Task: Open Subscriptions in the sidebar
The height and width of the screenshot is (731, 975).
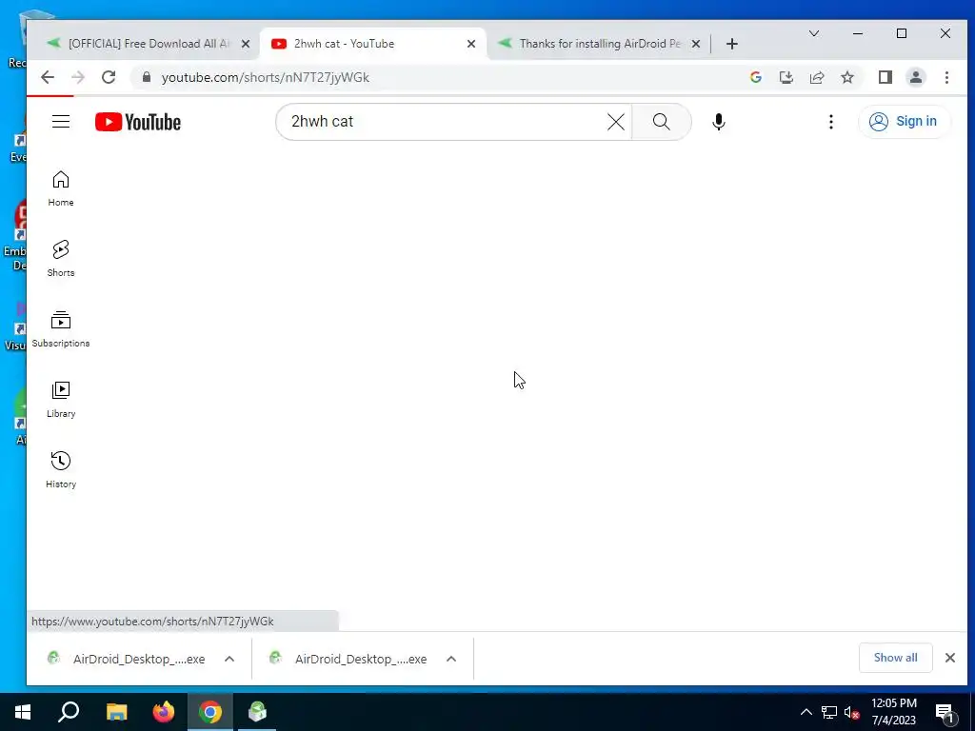Action: [61, 329]
